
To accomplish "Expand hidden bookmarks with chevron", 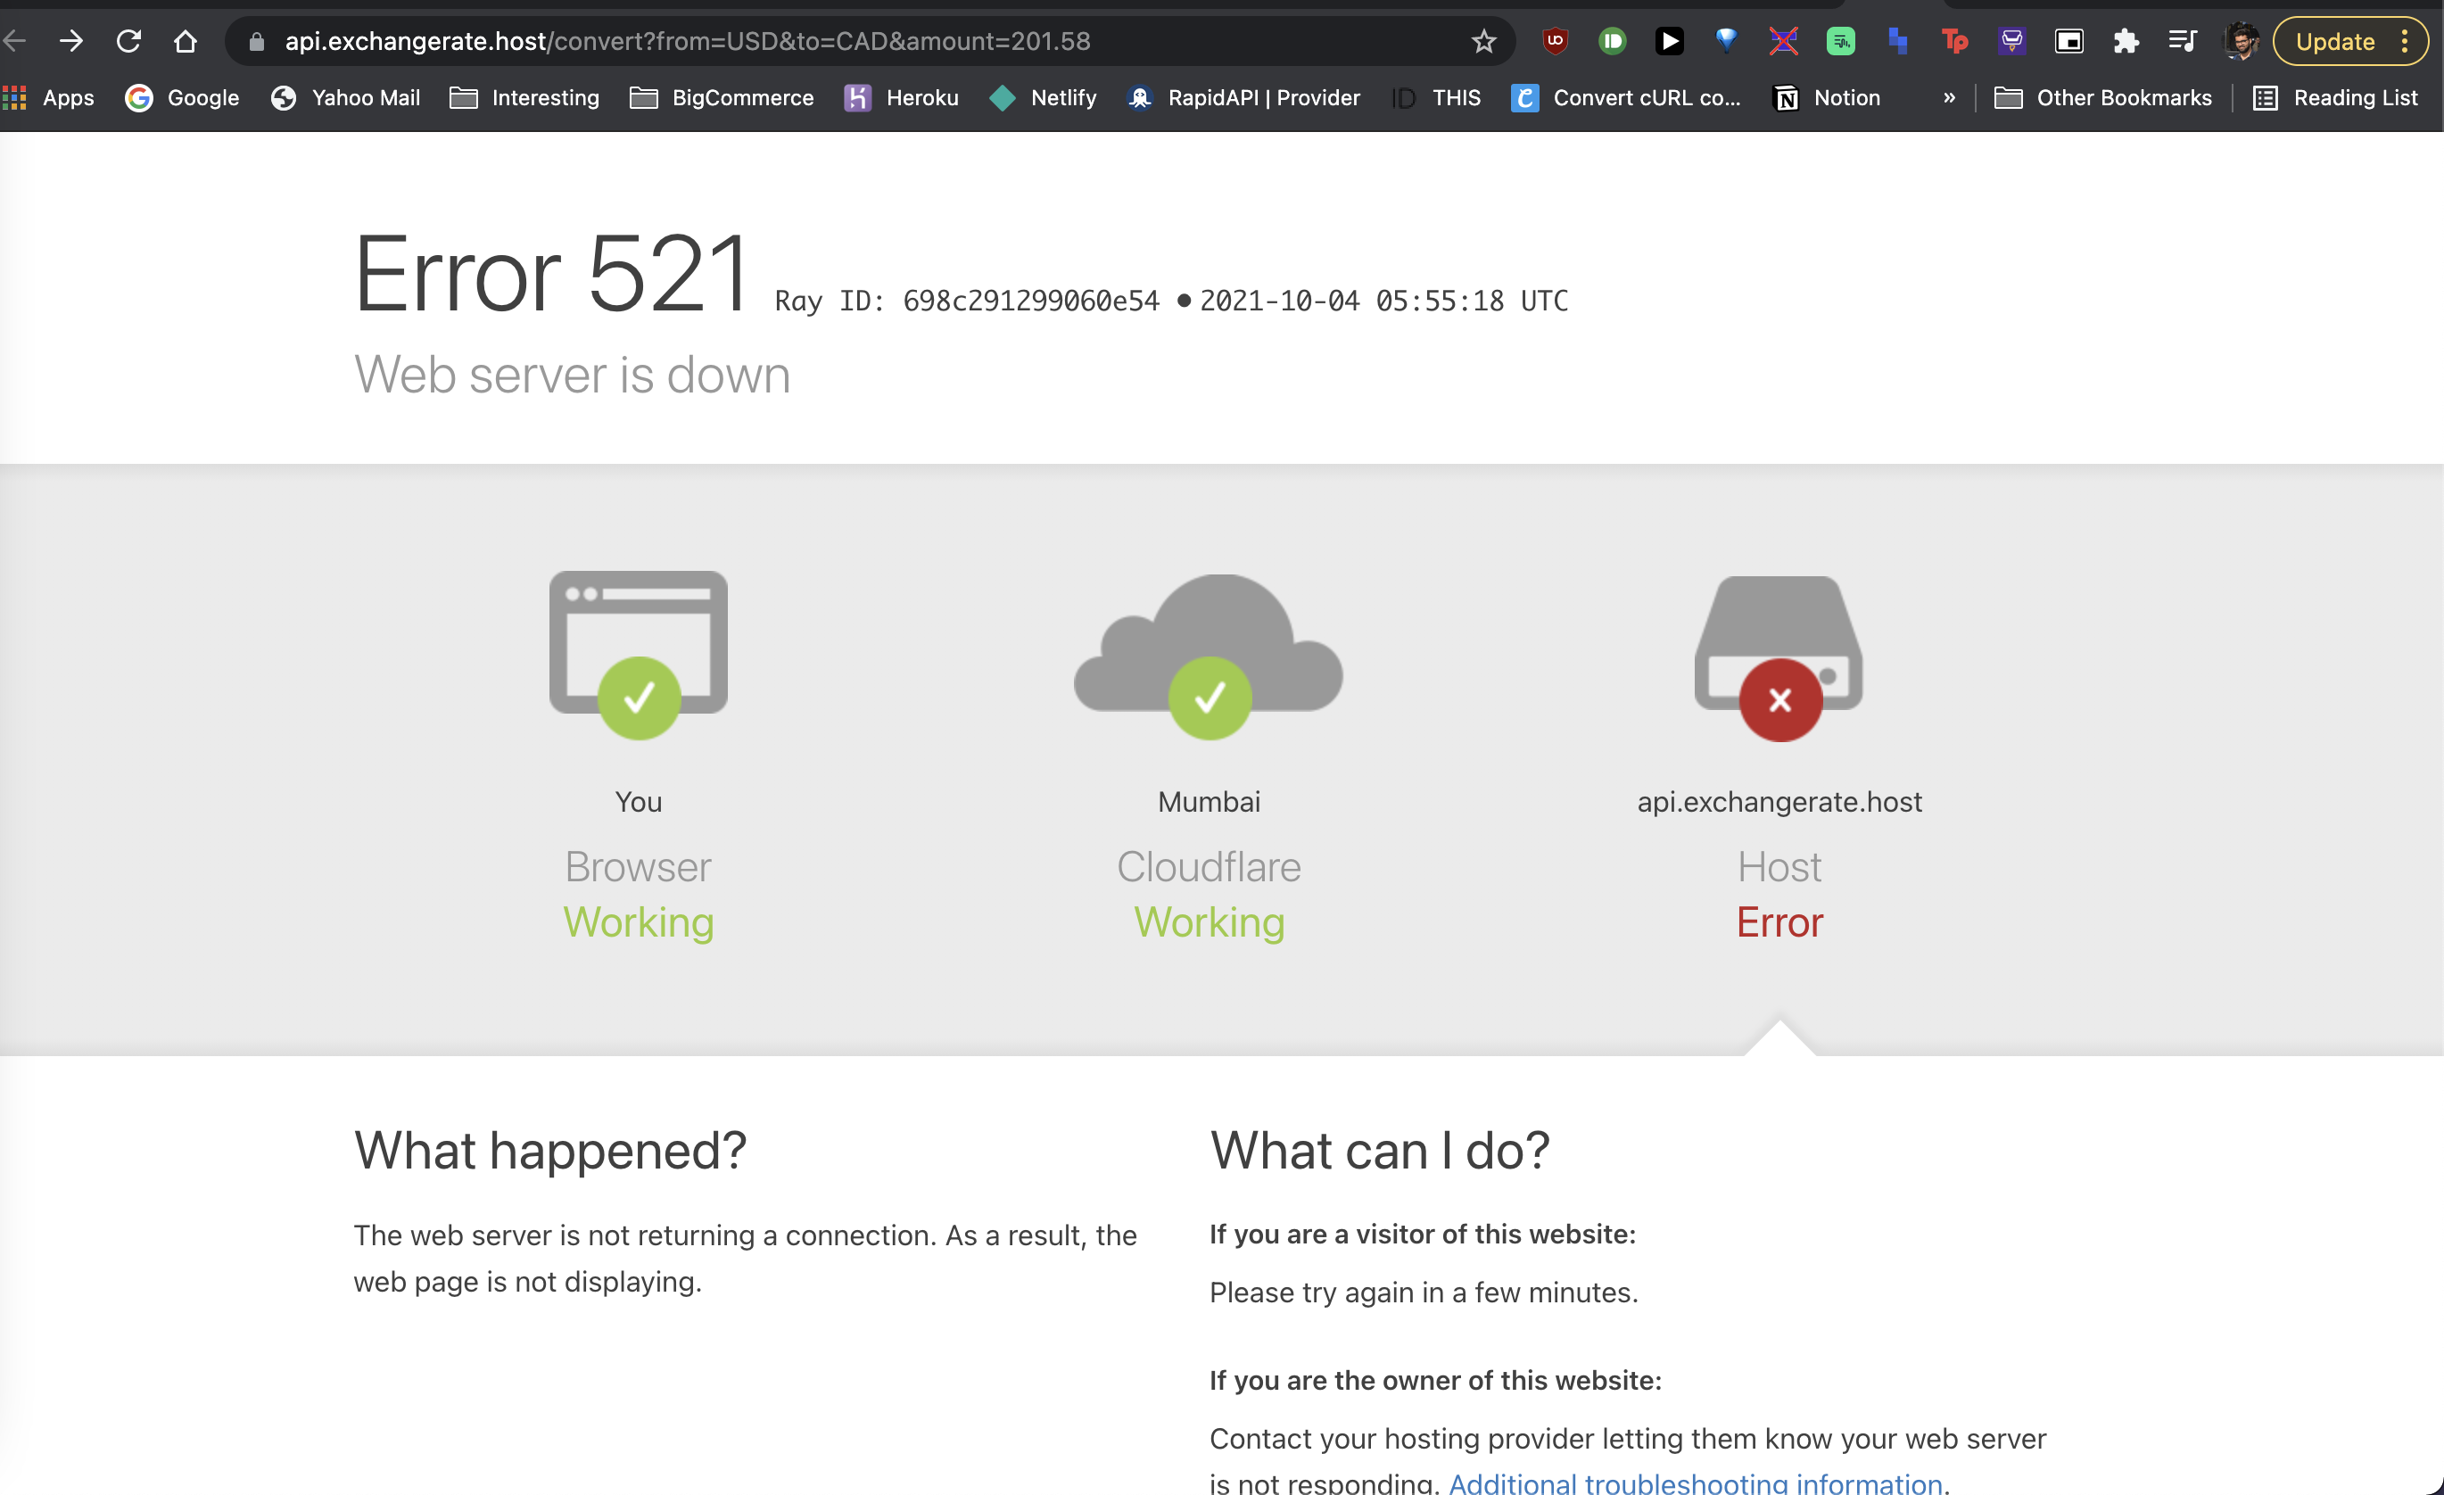I will coord(1949,97).
